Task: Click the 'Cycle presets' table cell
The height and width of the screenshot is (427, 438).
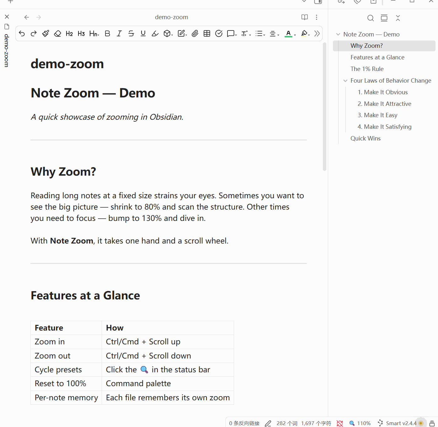Action: 66,370
